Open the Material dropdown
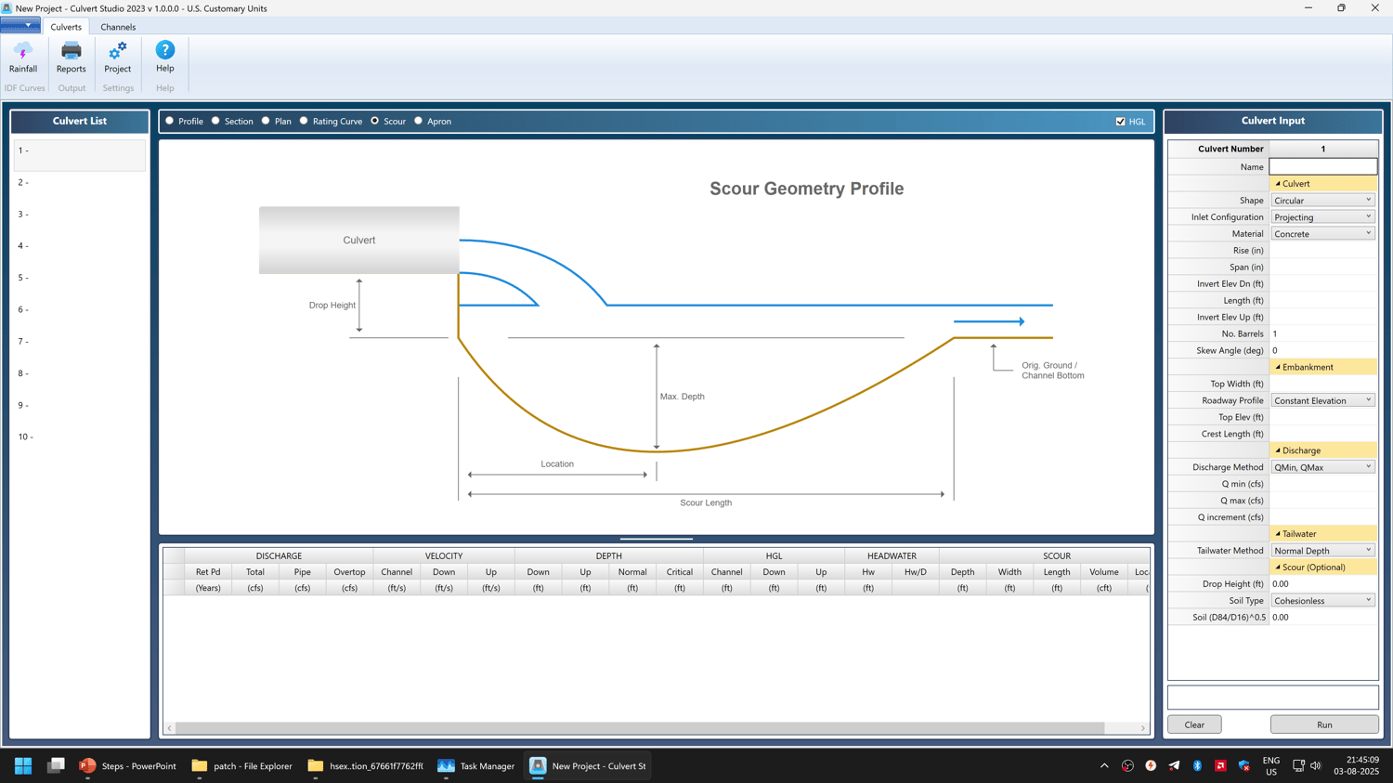This screenshot has width=1393, height=783. pos(1322,234)
